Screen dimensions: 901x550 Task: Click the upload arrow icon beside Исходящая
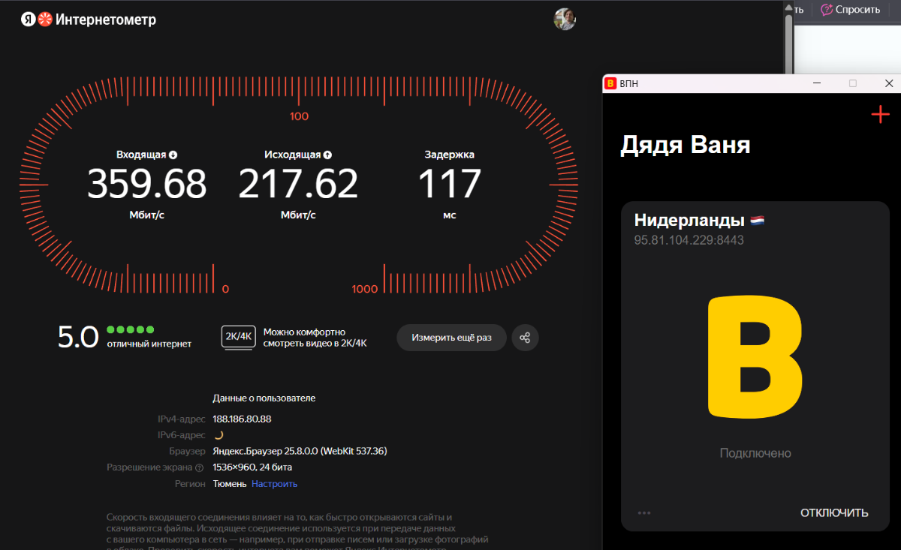(327, 155)
